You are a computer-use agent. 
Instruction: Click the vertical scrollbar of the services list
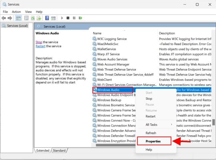[x=214, y=122]
